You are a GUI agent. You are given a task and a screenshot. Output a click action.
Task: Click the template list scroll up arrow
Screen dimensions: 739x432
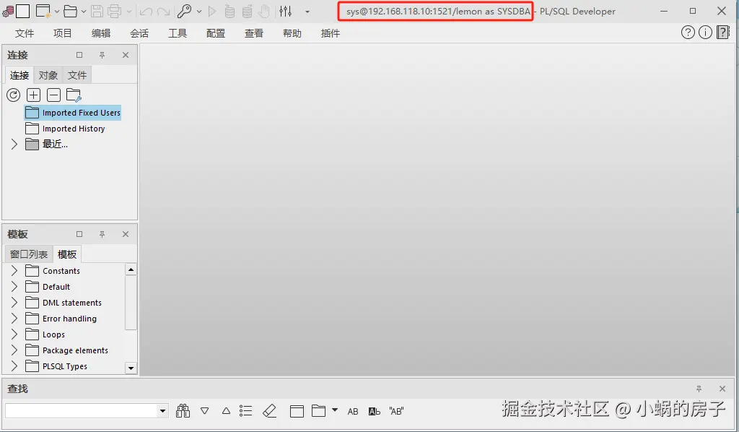tap(131, 269)
